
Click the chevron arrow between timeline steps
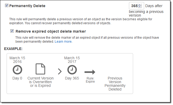click(x=60, y=72)
